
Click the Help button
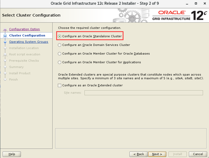tap(12, 154)
